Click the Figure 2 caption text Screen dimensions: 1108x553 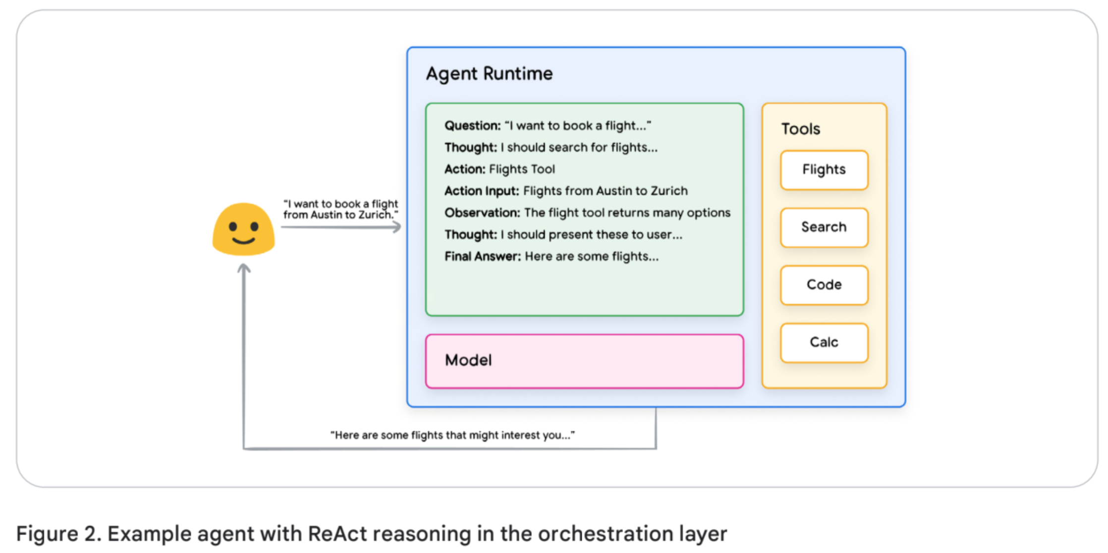pos(371,534)
